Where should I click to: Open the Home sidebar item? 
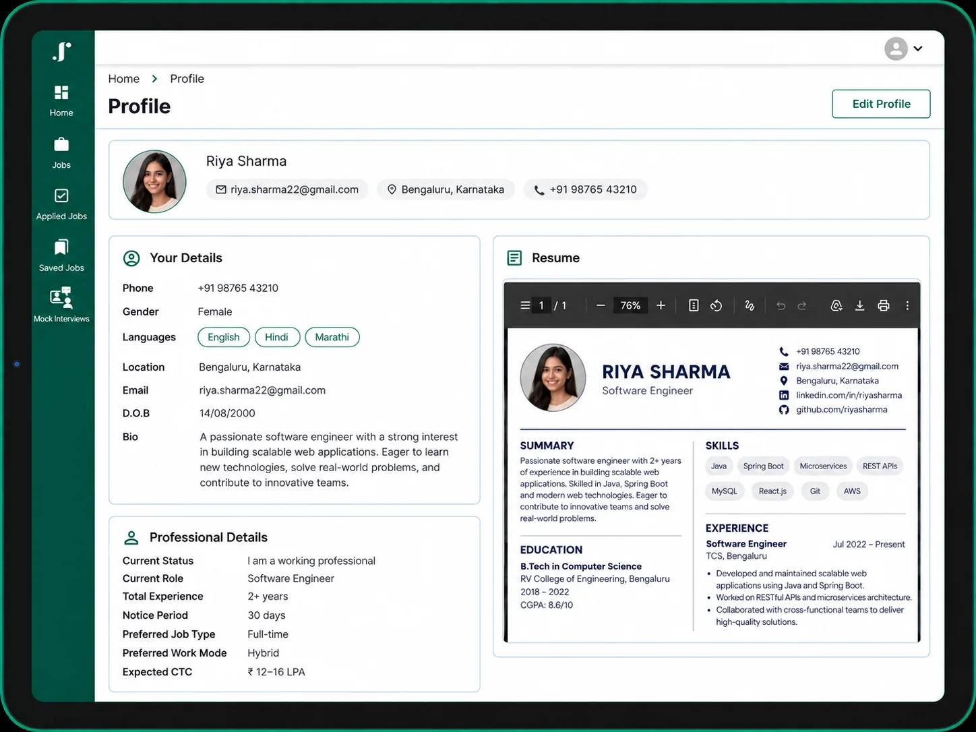61,101
